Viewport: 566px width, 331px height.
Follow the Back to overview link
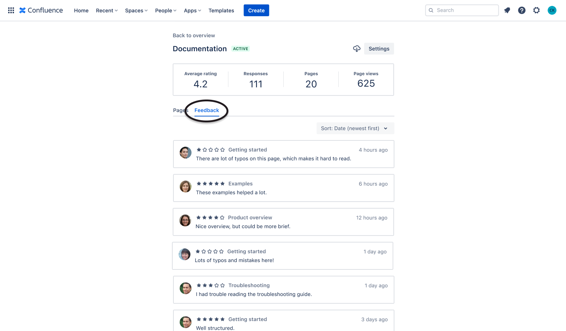(194, 35)
